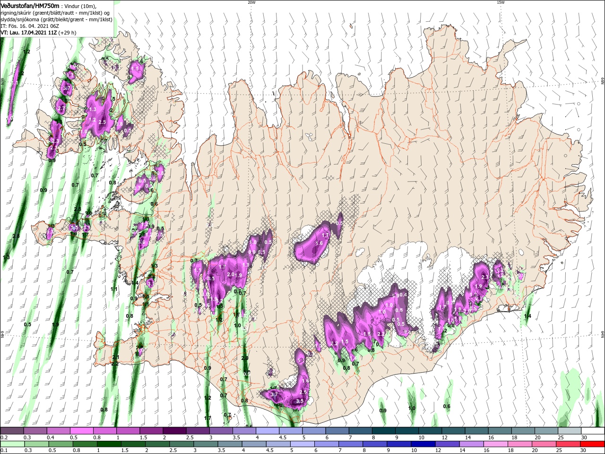Click the 'VT: Lau. 17.04.2021 11Z' valid time
This screenshot has width=605, height=454.
(29, 33)
